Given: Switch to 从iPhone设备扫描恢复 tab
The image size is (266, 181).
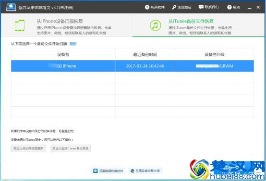Looking at the screenshot, I should 67,25.
